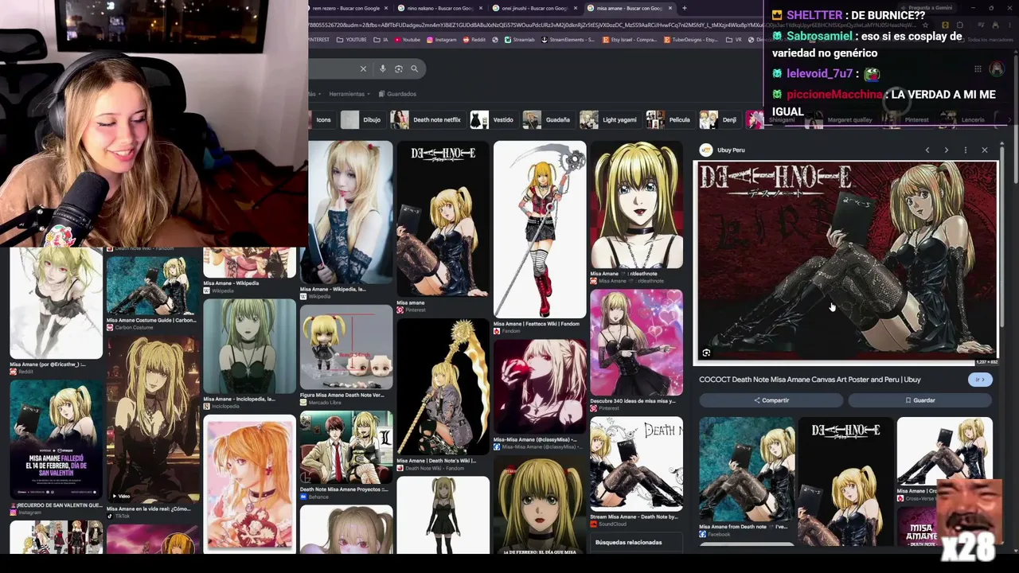
Task: Open a new browser tab
Action: pyautogui.click(x=684, y=8)
